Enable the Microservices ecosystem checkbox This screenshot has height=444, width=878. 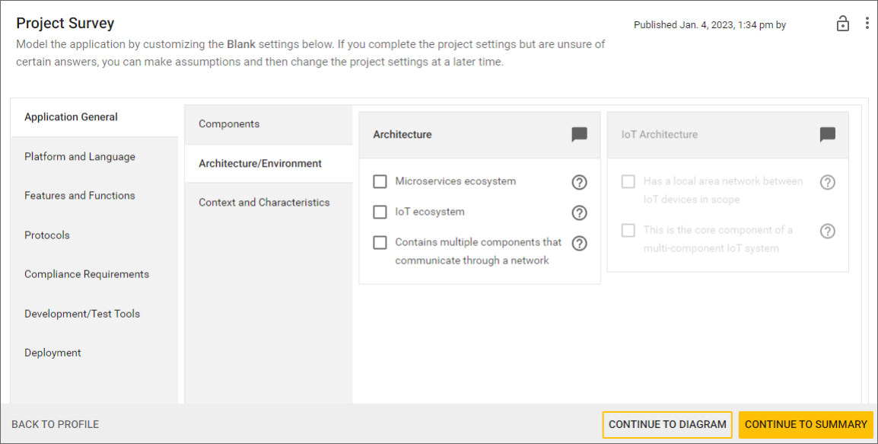tap(380, 182)
